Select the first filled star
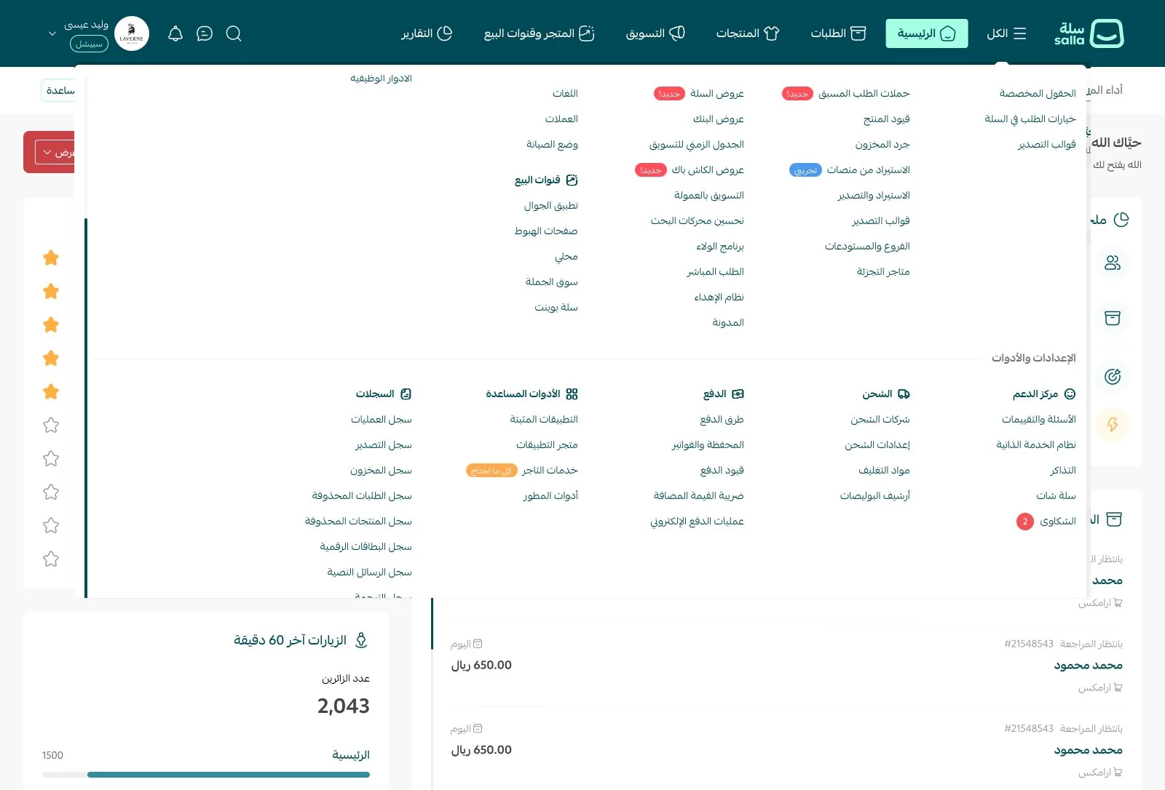The width and height of the screenshot is (1165, 790). pos(51,258)
